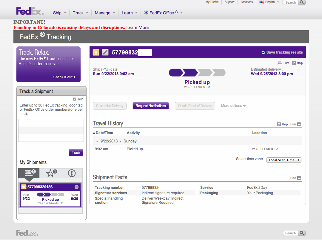Click the 9:02 am Picked up row

[197, 149]
